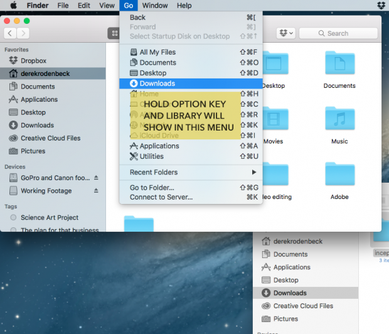
Task: Open Downloads in Finder sidebar
Action: 53,125
